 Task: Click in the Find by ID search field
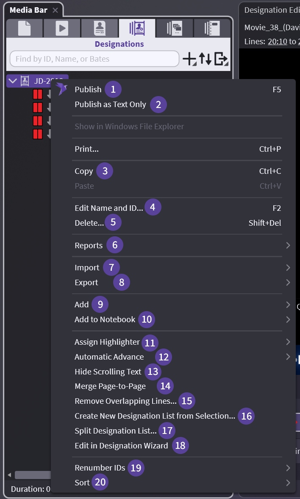coord(94,59)
